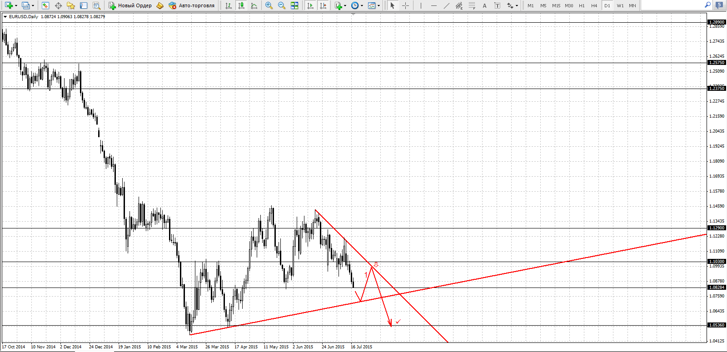This screenshot has height=352, width=727.
Task: Switch chart to Line Chart mode
Action: (254, 5)
